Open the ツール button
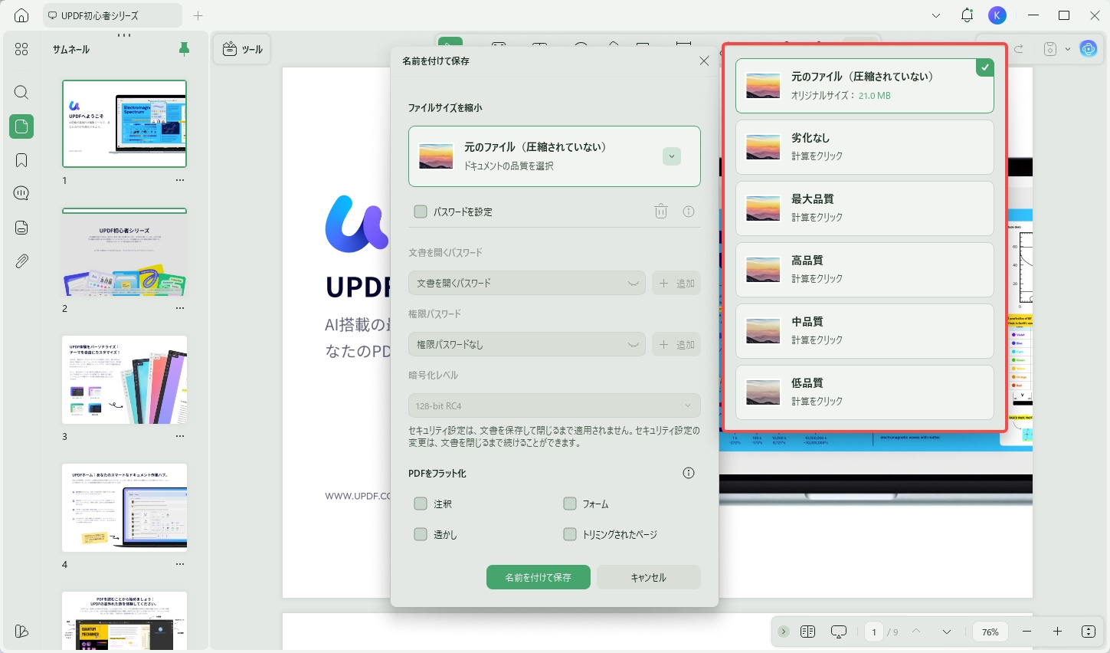Viewport: 1110px width, 653px height. pos(242,49)
